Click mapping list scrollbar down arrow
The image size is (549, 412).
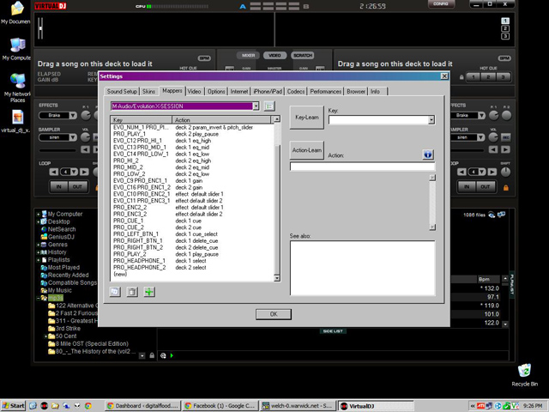click(276, 278)
